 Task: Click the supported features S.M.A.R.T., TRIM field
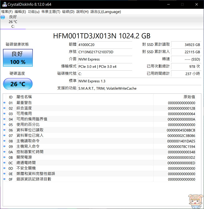(x=140, y=88)
